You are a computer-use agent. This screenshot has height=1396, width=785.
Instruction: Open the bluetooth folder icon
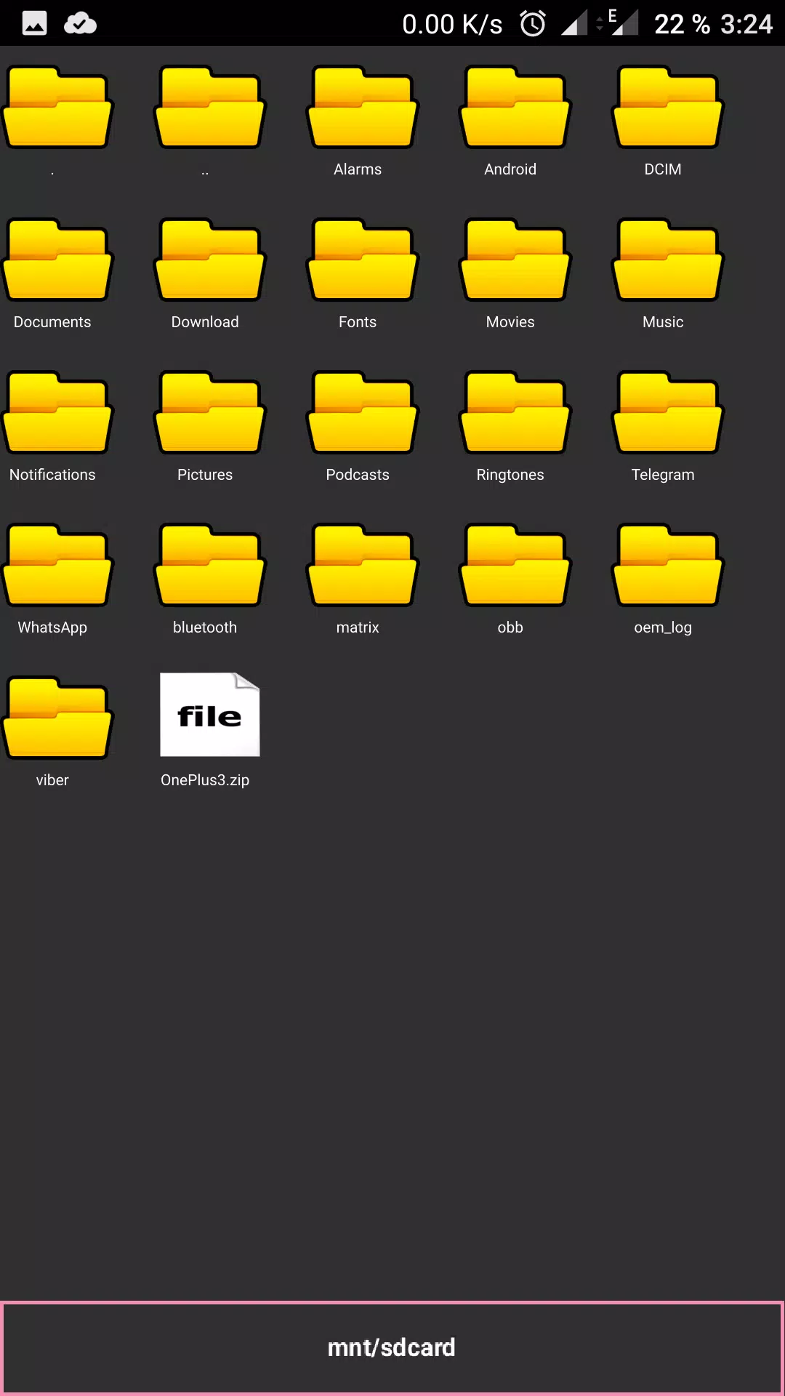pos(210,566)
